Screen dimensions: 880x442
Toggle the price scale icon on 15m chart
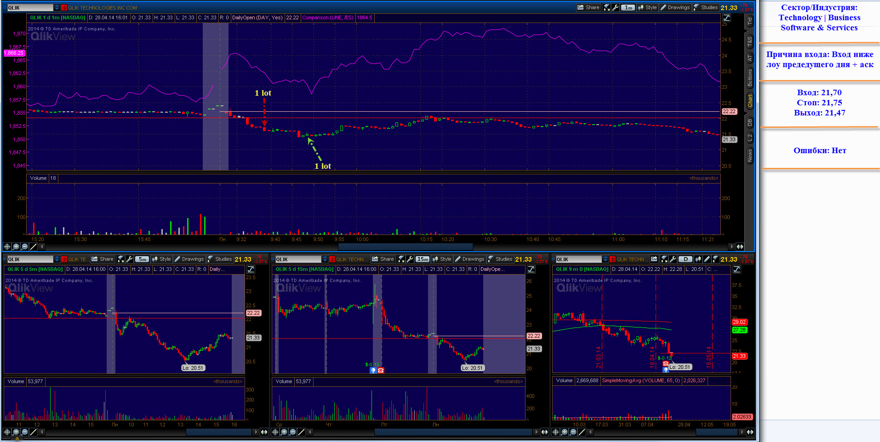click(x=531, y=269)
